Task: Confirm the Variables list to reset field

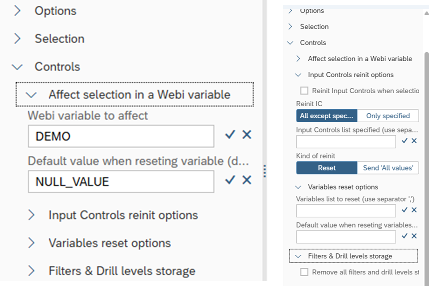Action: (404, 210)
